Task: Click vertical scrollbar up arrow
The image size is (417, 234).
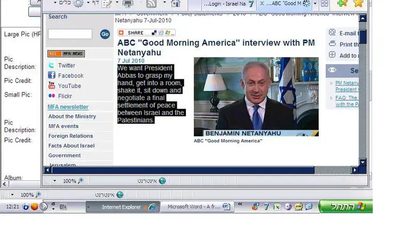Action: point(363,18)
